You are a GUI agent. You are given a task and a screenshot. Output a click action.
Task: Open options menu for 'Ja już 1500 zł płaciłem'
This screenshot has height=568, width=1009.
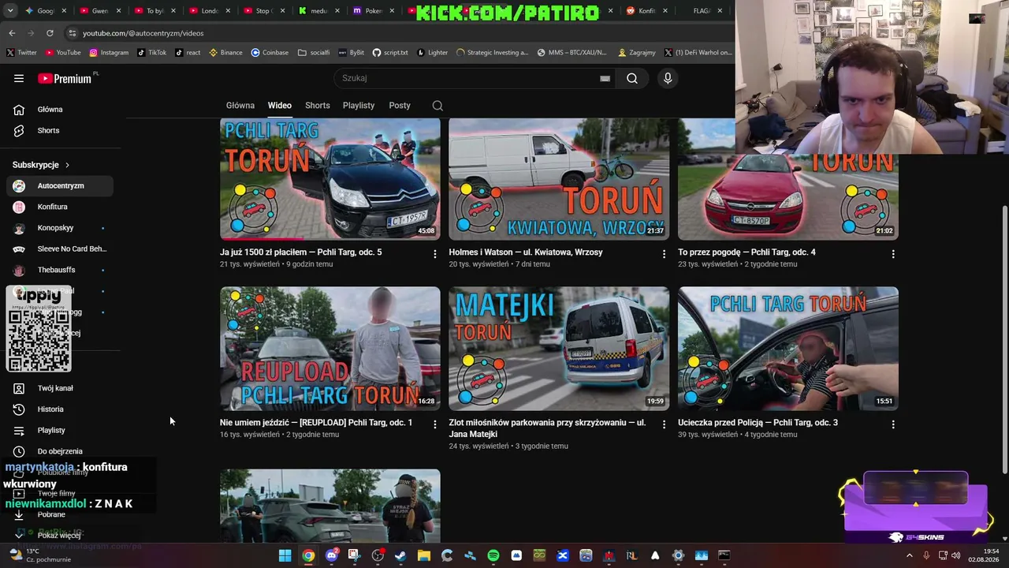tap(434, 254)
